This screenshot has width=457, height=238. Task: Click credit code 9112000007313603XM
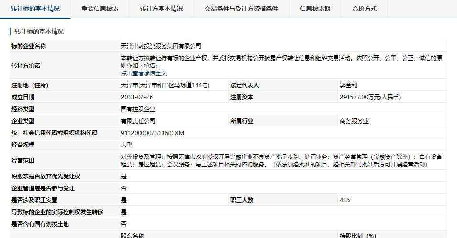coord(152,133)
